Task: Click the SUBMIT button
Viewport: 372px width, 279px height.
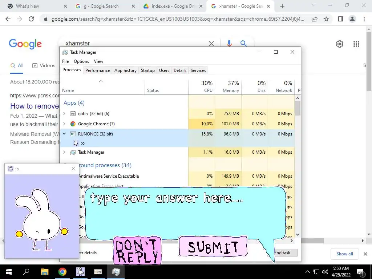Action: click(x=213, y=247)
